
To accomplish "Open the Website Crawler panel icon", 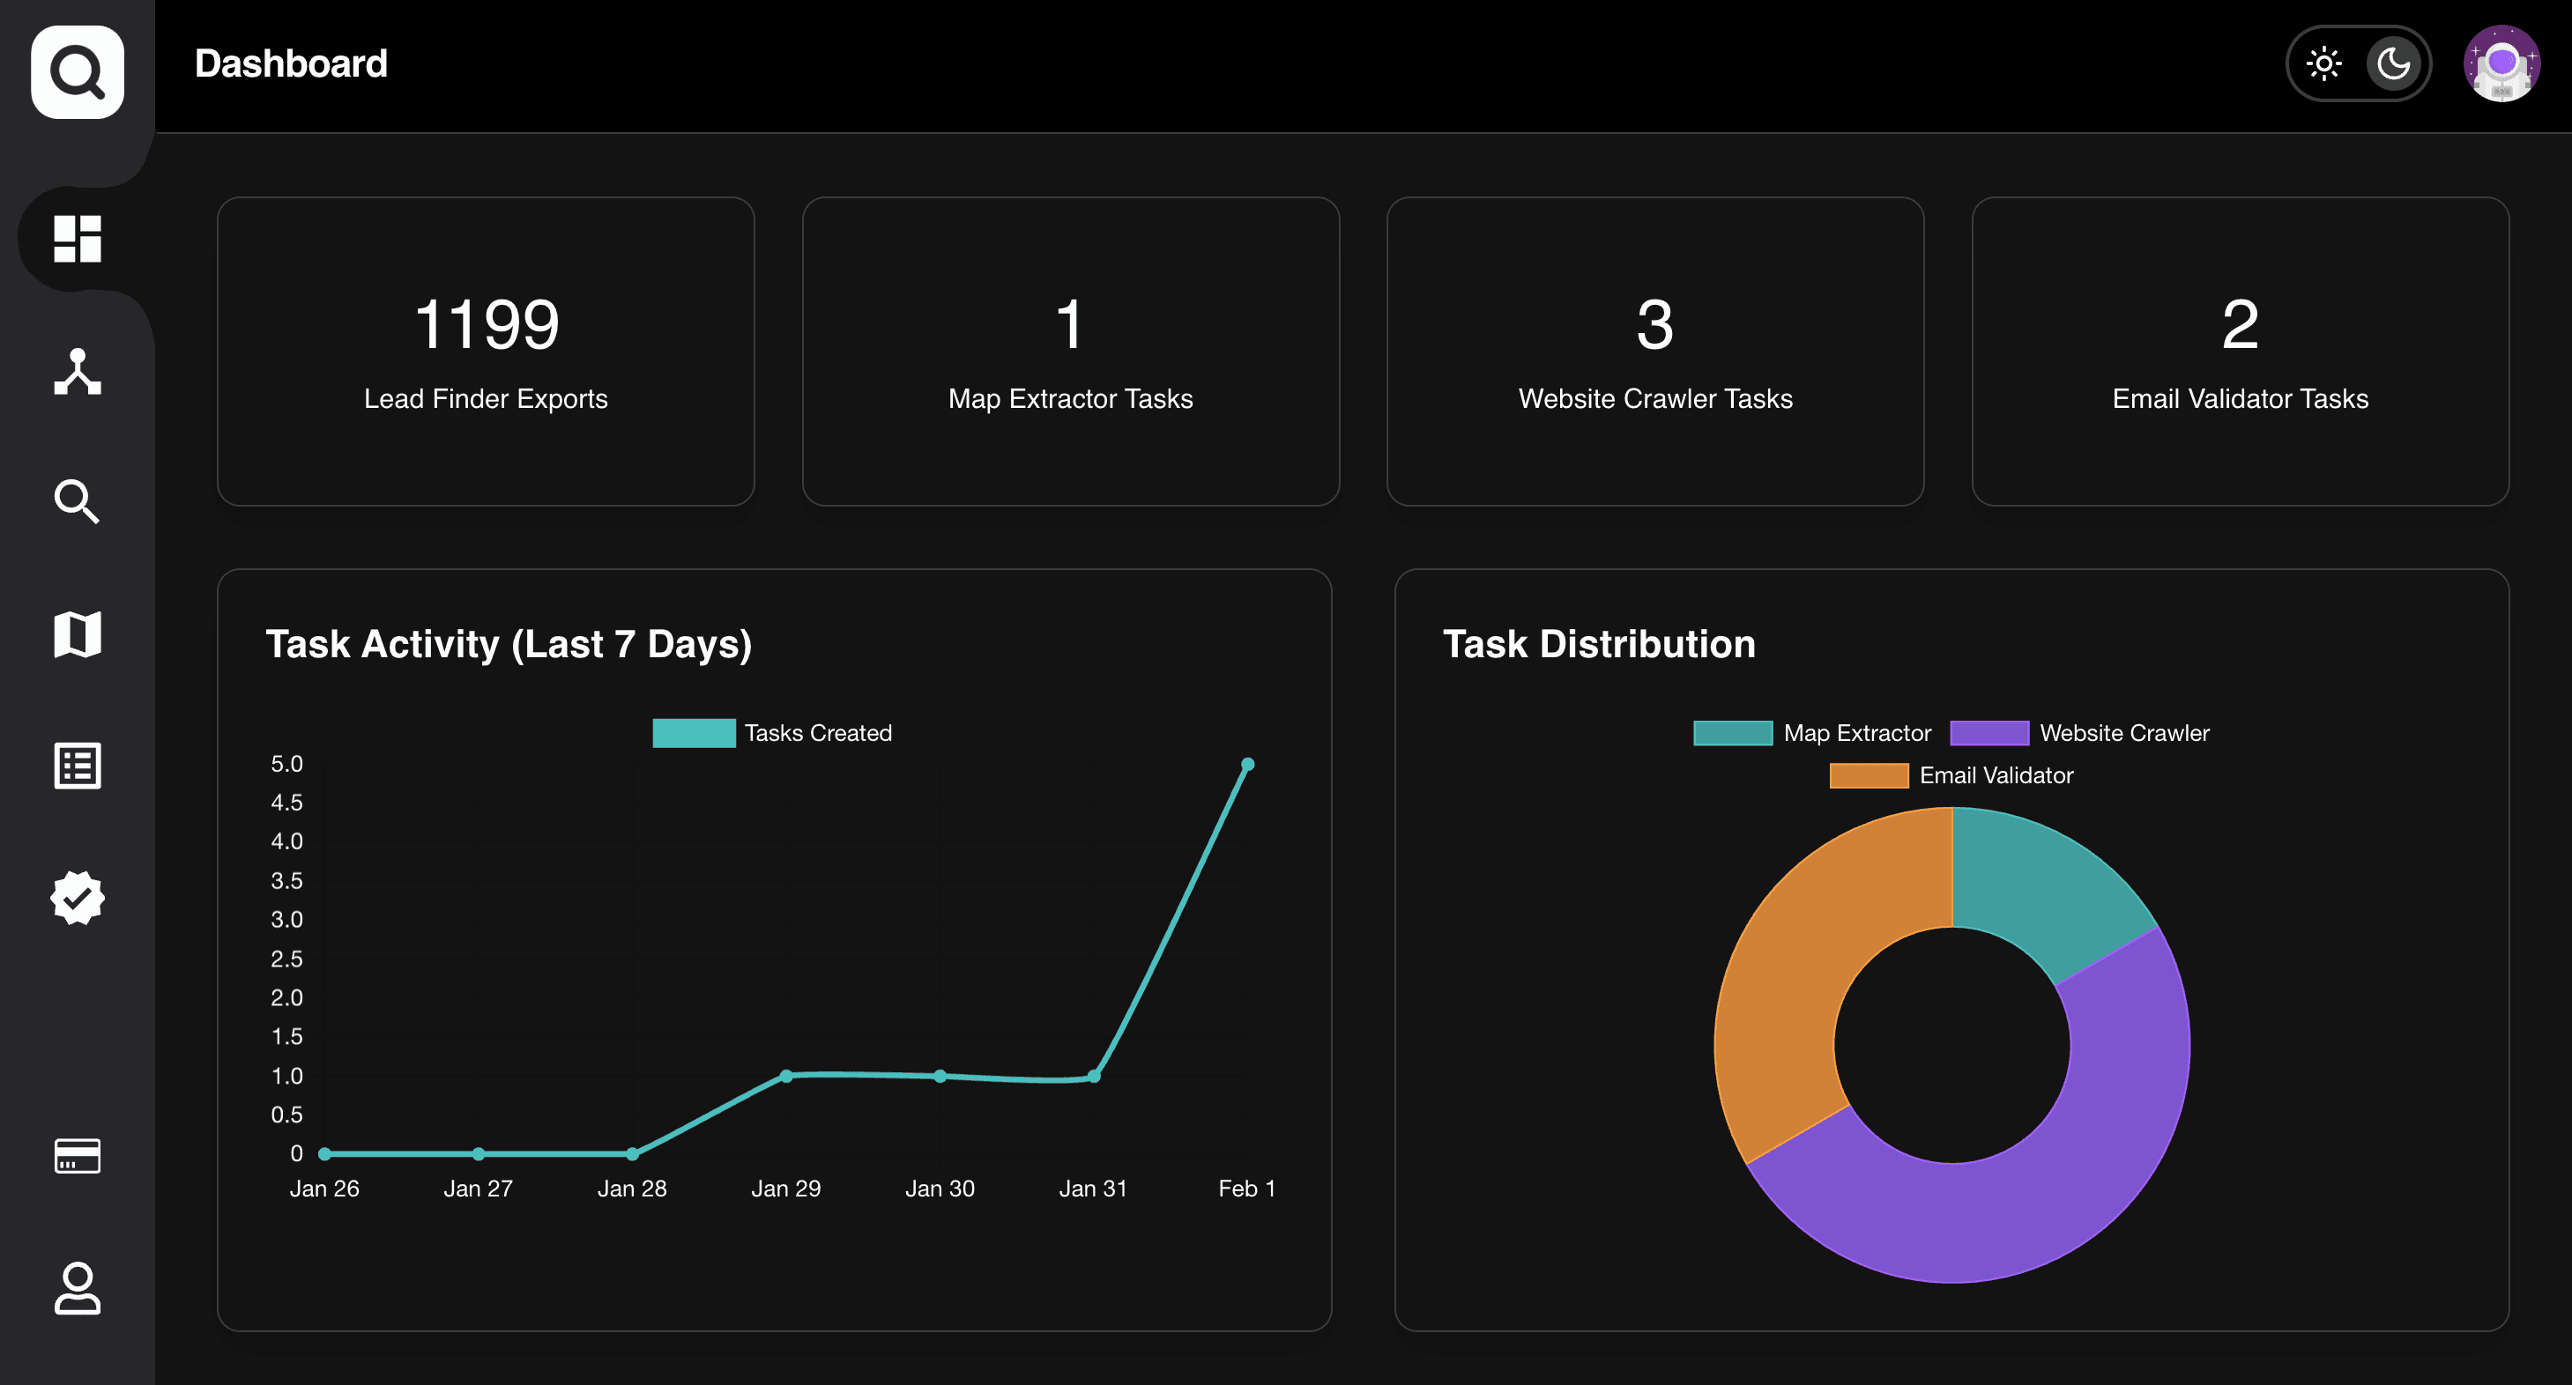I will [x=78, y=766].
